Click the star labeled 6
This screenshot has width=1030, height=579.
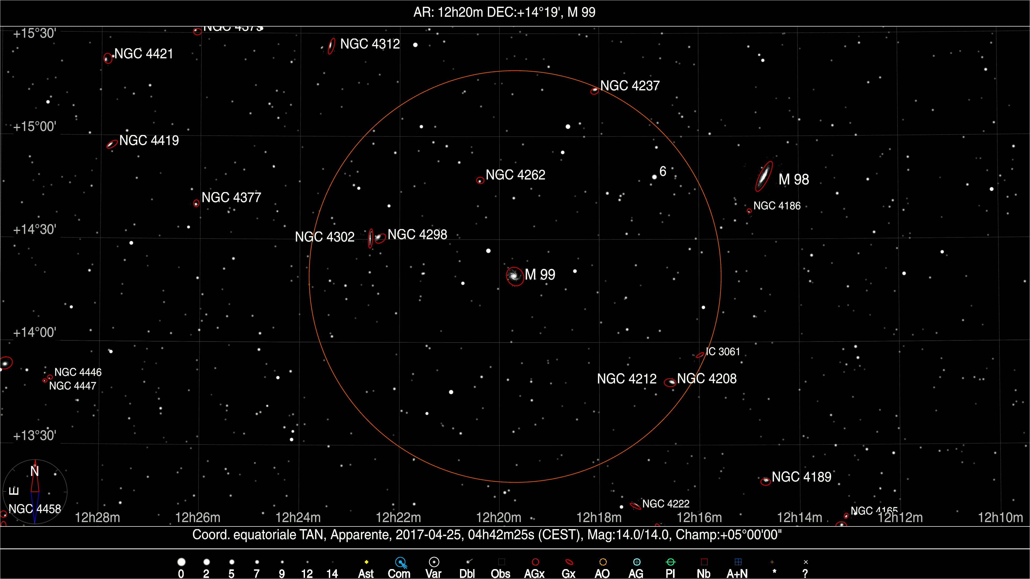pyautogui.click(x=654, y=177)
